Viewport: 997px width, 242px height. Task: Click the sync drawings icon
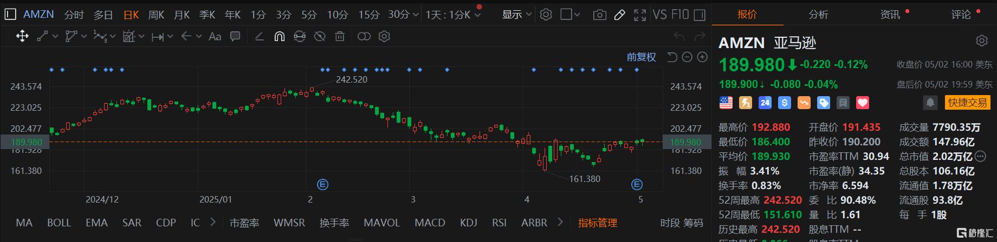pos(300,37)
